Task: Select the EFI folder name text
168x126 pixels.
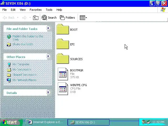Action: click(72, 44)
